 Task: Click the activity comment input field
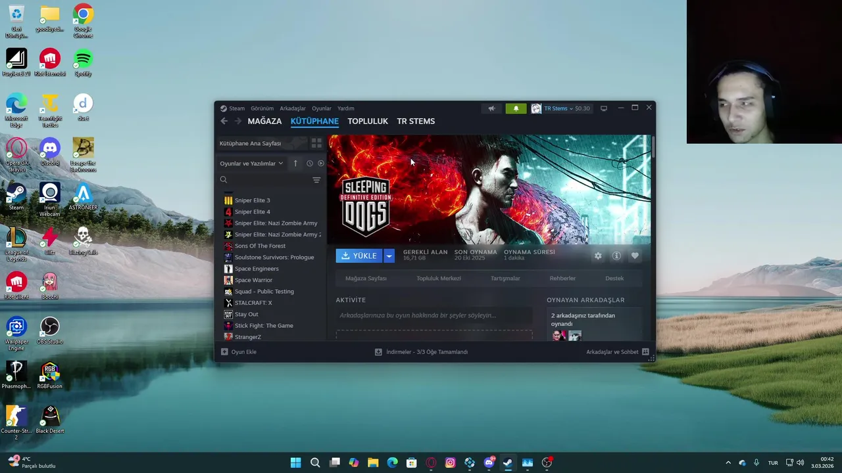tap(434, 315)
